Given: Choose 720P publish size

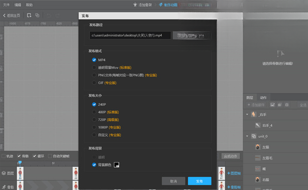Looking at the screenshot, I should 94,120.
